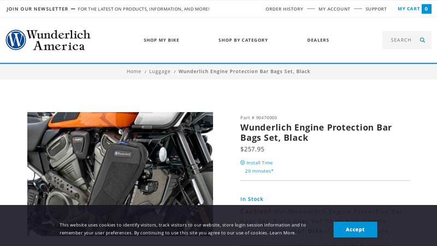
Task: Click the product title heading
Action: point(316,132)
